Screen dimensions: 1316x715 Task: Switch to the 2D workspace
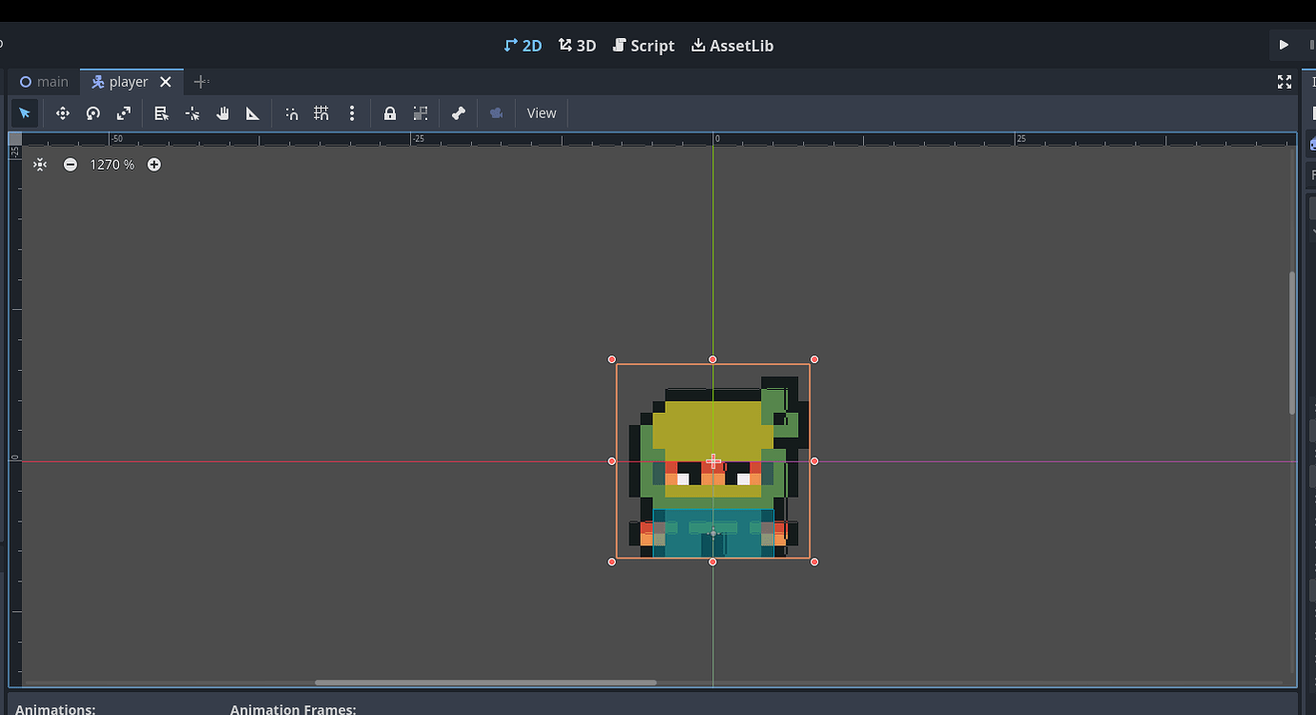523,46
